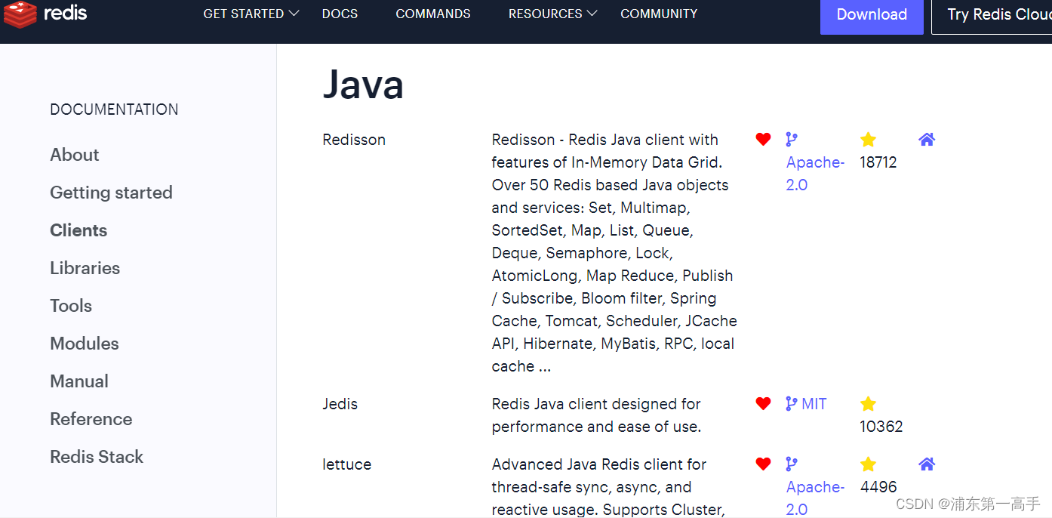This screenshot has width=1052, height=518.
Task: Click the star icon in Jedis row
Action: pyautogui.click(x=868, y=403)
